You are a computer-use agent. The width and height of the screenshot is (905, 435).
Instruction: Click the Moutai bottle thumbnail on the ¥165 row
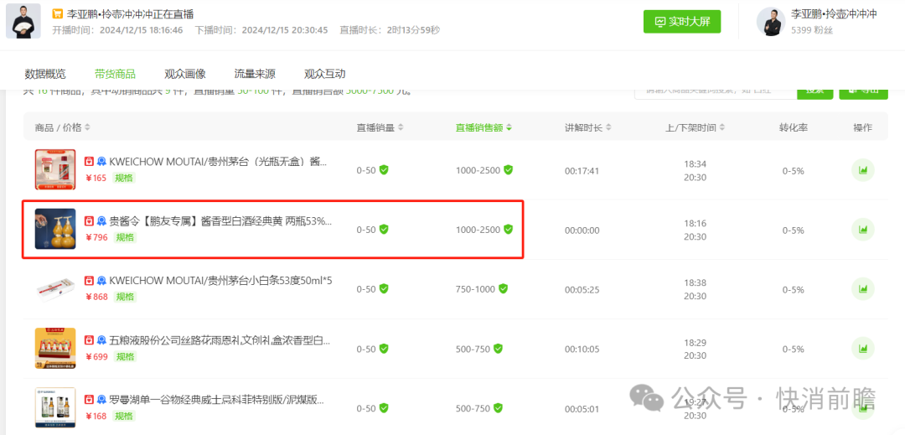(54, 169)
